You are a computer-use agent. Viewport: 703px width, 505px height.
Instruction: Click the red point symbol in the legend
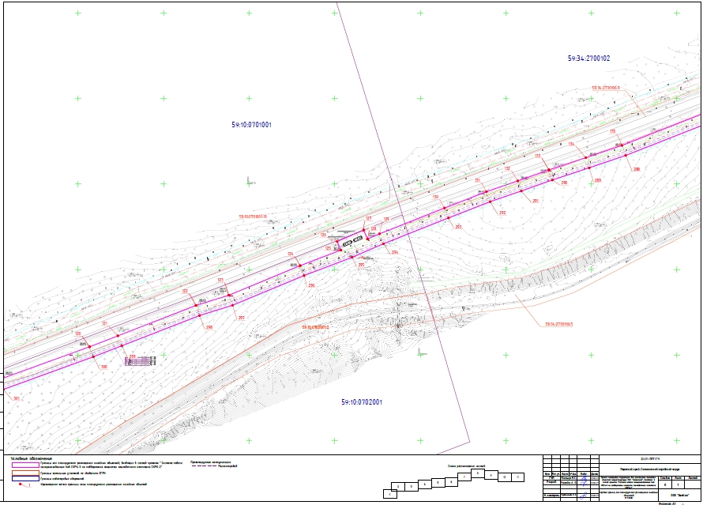pyautogui.click(x=21, y=484)
